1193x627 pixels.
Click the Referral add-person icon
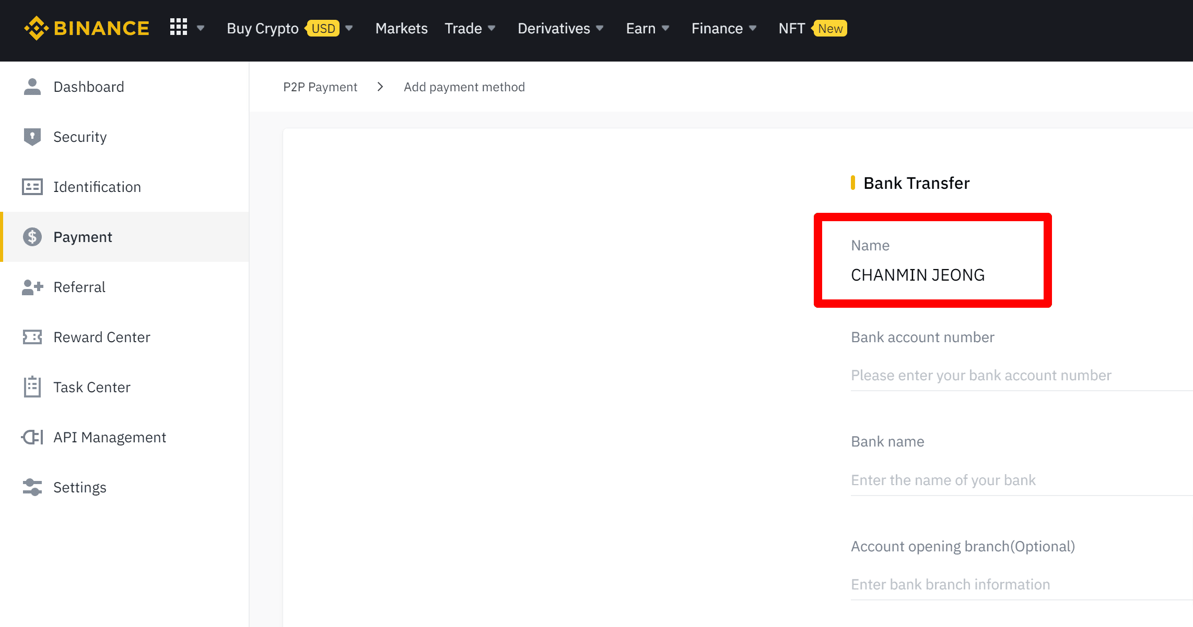pos(32,287)
